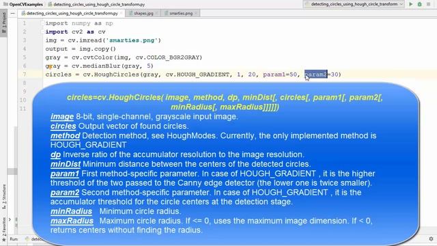The image size is (437, 246).
Task: Start debugging with the green bug icon
Action: click(419, 4)
